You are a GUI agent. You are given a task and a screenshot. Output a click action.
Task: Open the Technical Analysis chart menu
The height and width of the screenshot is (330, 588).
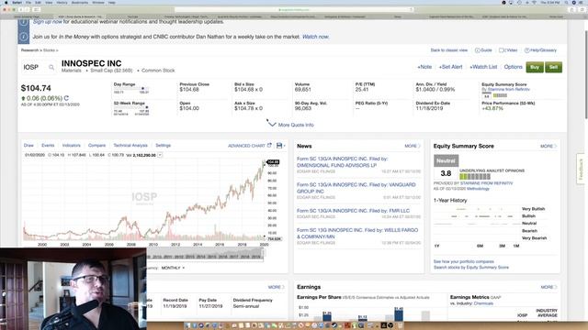[130, 145]
